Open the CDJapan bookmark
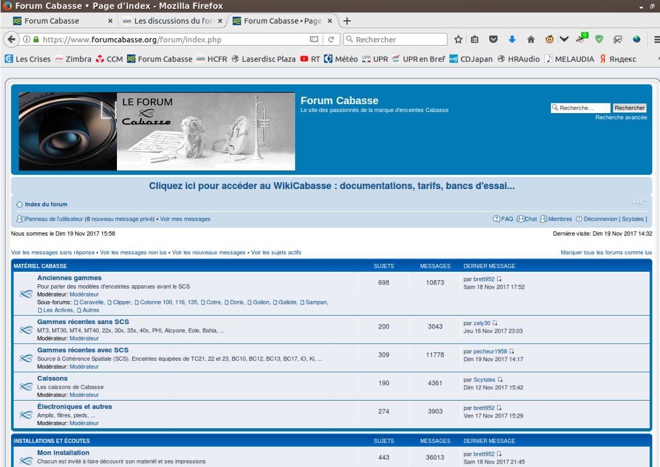 click(471, 59)
